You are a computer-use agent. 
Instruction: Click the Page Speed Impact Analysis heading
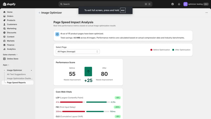[73, 22]
